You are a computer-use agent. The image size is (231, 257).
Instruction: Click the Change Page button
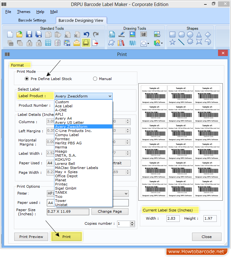pyautogui.click(x=110, y=211)
